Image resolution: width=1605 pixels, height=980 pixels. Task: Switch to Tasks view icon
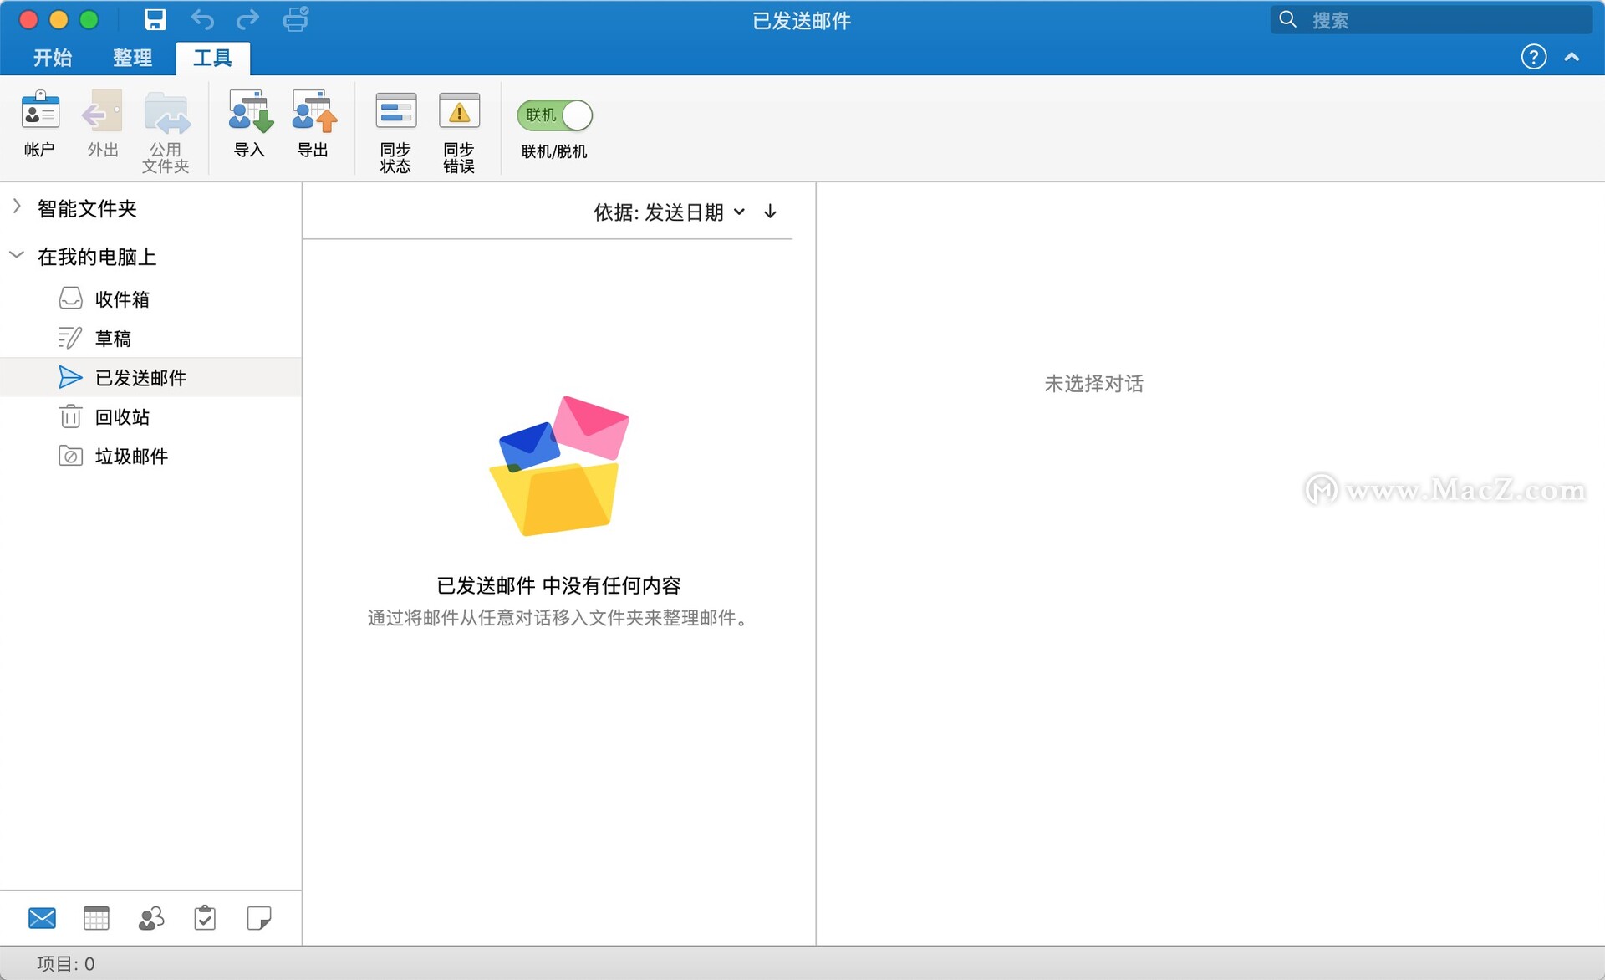[205, 918]
